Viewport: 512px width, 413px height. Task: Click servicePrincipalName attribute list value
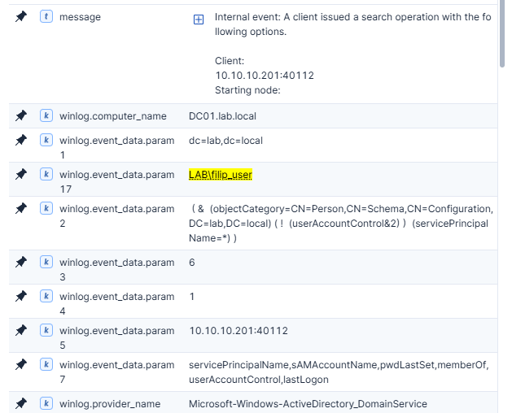(x=339, y=372)
